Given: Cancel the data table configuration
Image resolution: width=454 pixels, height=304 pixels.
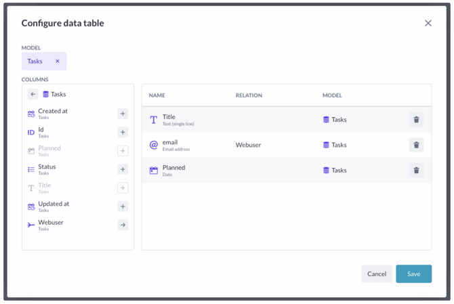Looking at the screenshot, I should [377, 274].
